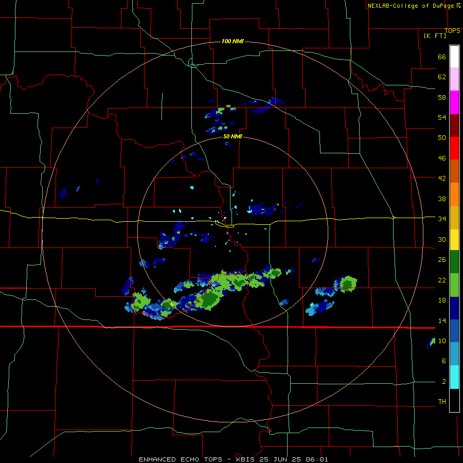Click the 62 value on the scale
463x463 pixels.
pyautogui.click(x=442, y=77)
